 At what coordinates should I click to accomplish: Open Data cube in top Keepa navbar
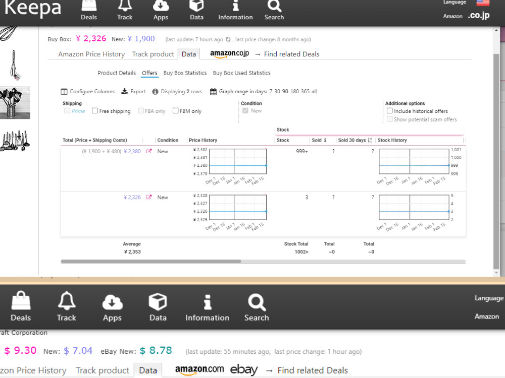click(x=196, y=11)
